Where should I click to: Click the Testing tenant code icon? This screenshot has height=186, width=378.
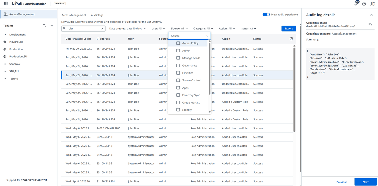[5, 79]
